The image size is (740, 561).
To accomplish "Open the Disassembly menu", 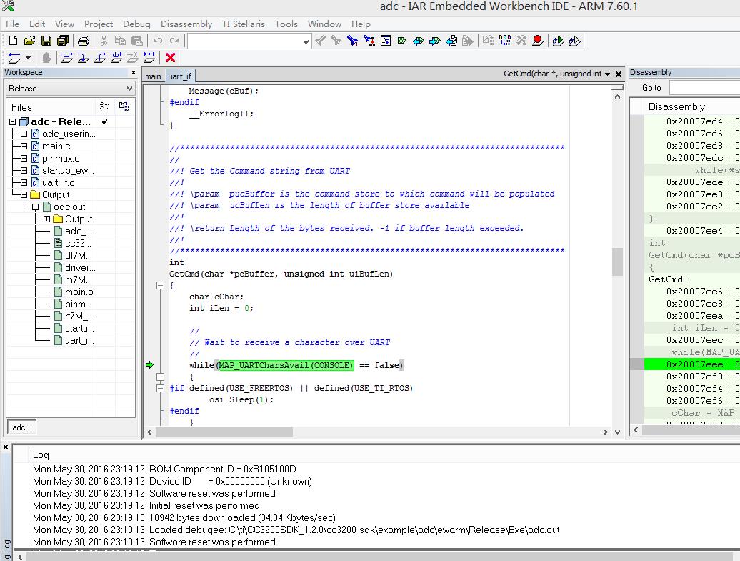I will tap(186, 24).
